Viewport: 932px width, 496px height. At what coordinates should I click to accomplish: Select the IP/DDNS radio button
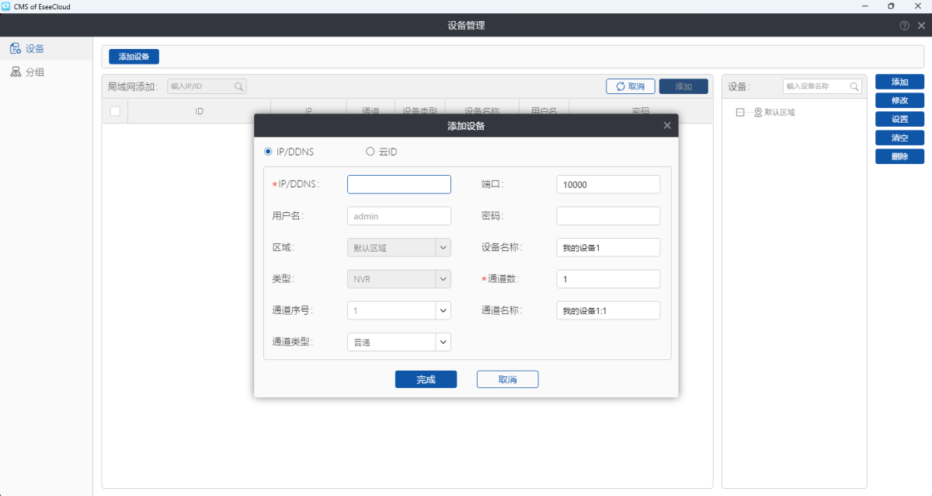point(268,152)
